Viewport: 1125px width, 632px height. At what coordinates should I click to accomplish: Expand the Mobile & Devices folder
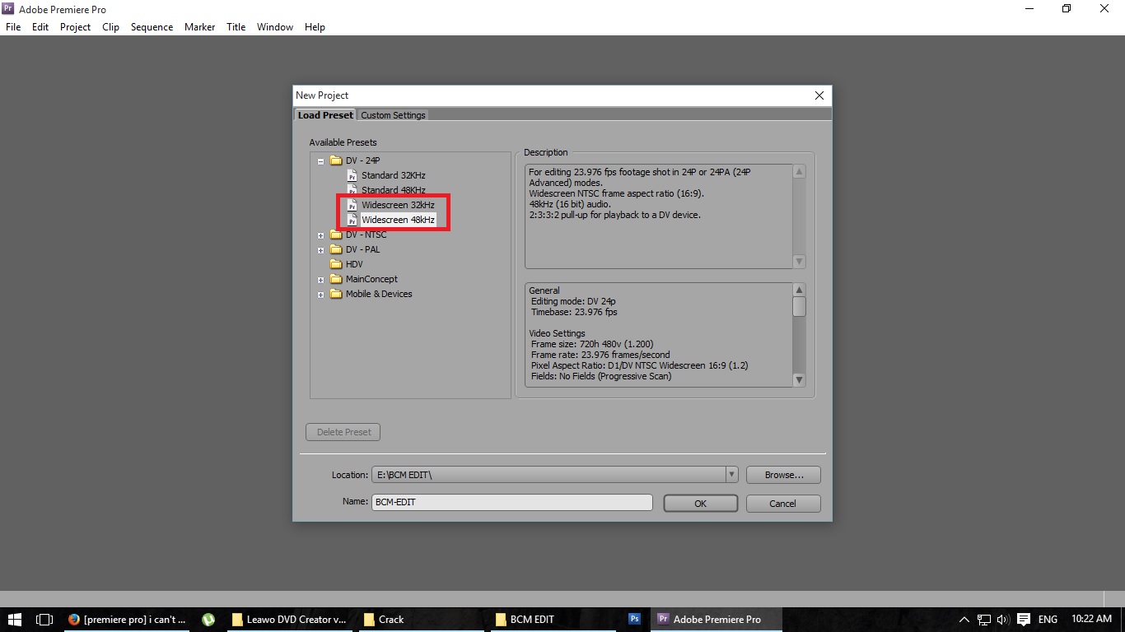320,295
